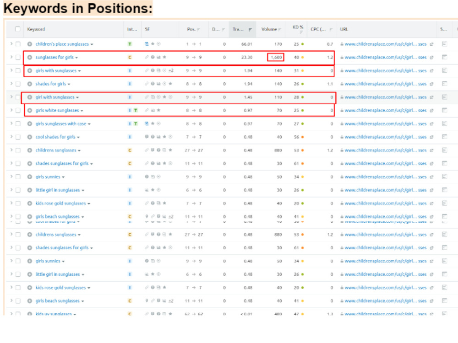Check the shades for girls row checkbox

pos(18,84)
